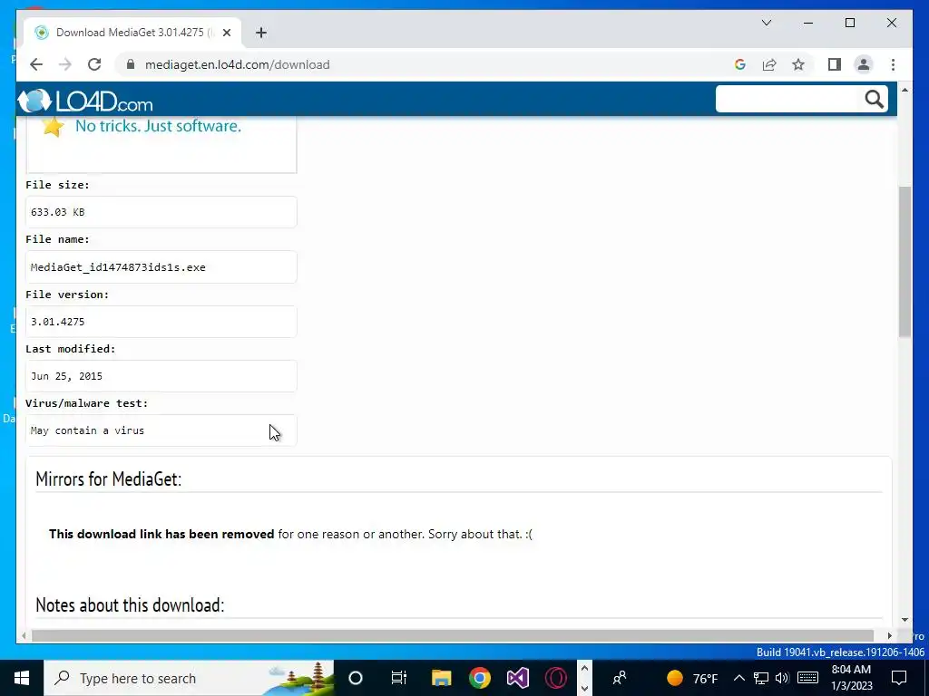Open the volume control tray icon

click(782, 678)
